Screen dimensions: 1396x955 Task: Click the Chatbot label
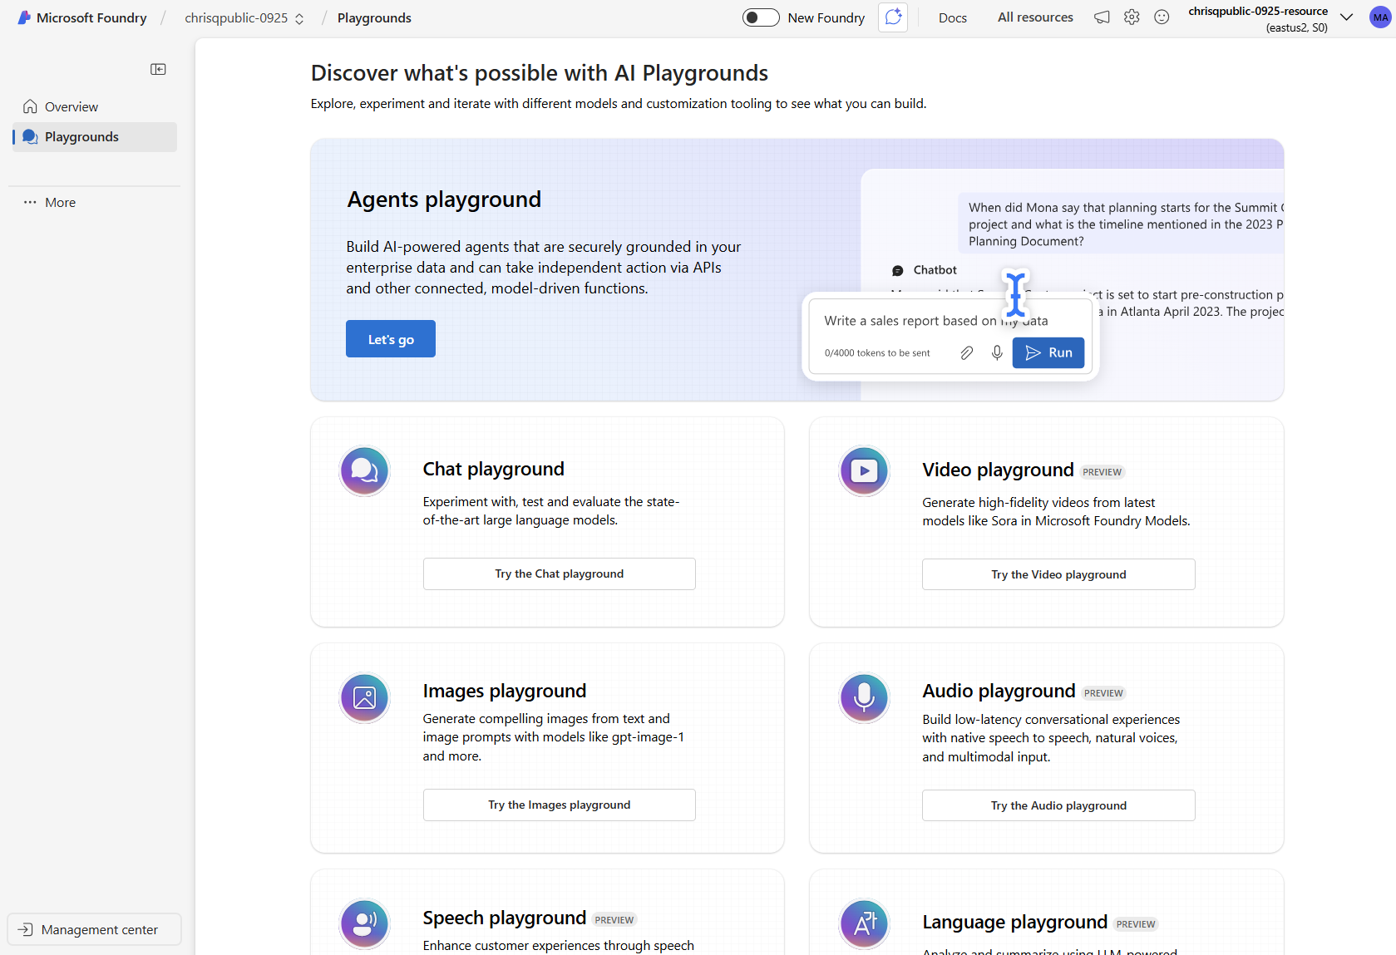tap(935, 270)
